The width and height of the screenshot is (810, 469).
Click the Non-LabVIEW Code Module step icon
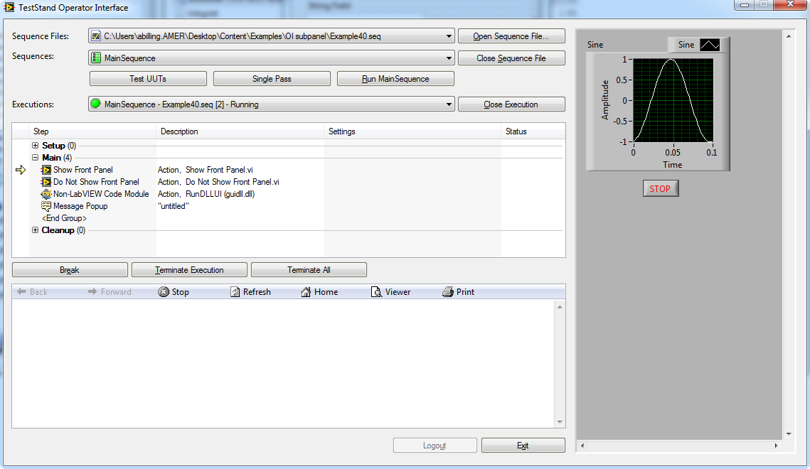tap(46, 193)
